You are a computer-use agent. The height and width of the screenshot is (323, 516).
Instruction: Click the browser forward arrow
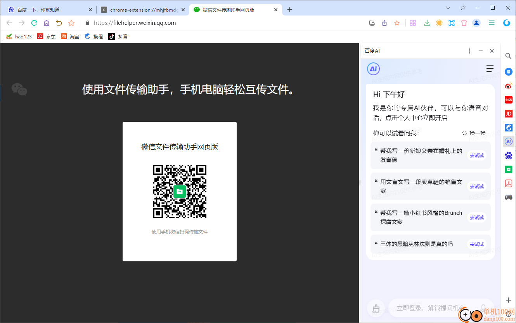click(22, 23)
